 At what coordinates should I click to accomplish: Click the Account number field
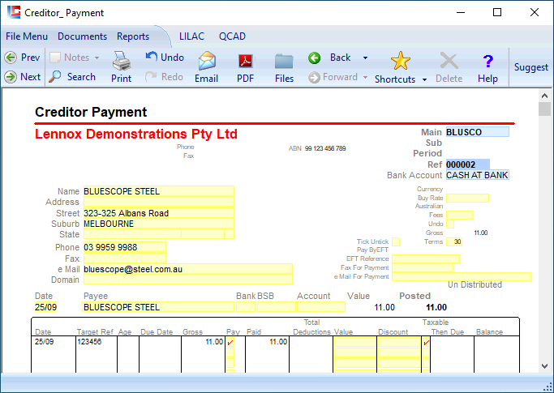(321, 307)
